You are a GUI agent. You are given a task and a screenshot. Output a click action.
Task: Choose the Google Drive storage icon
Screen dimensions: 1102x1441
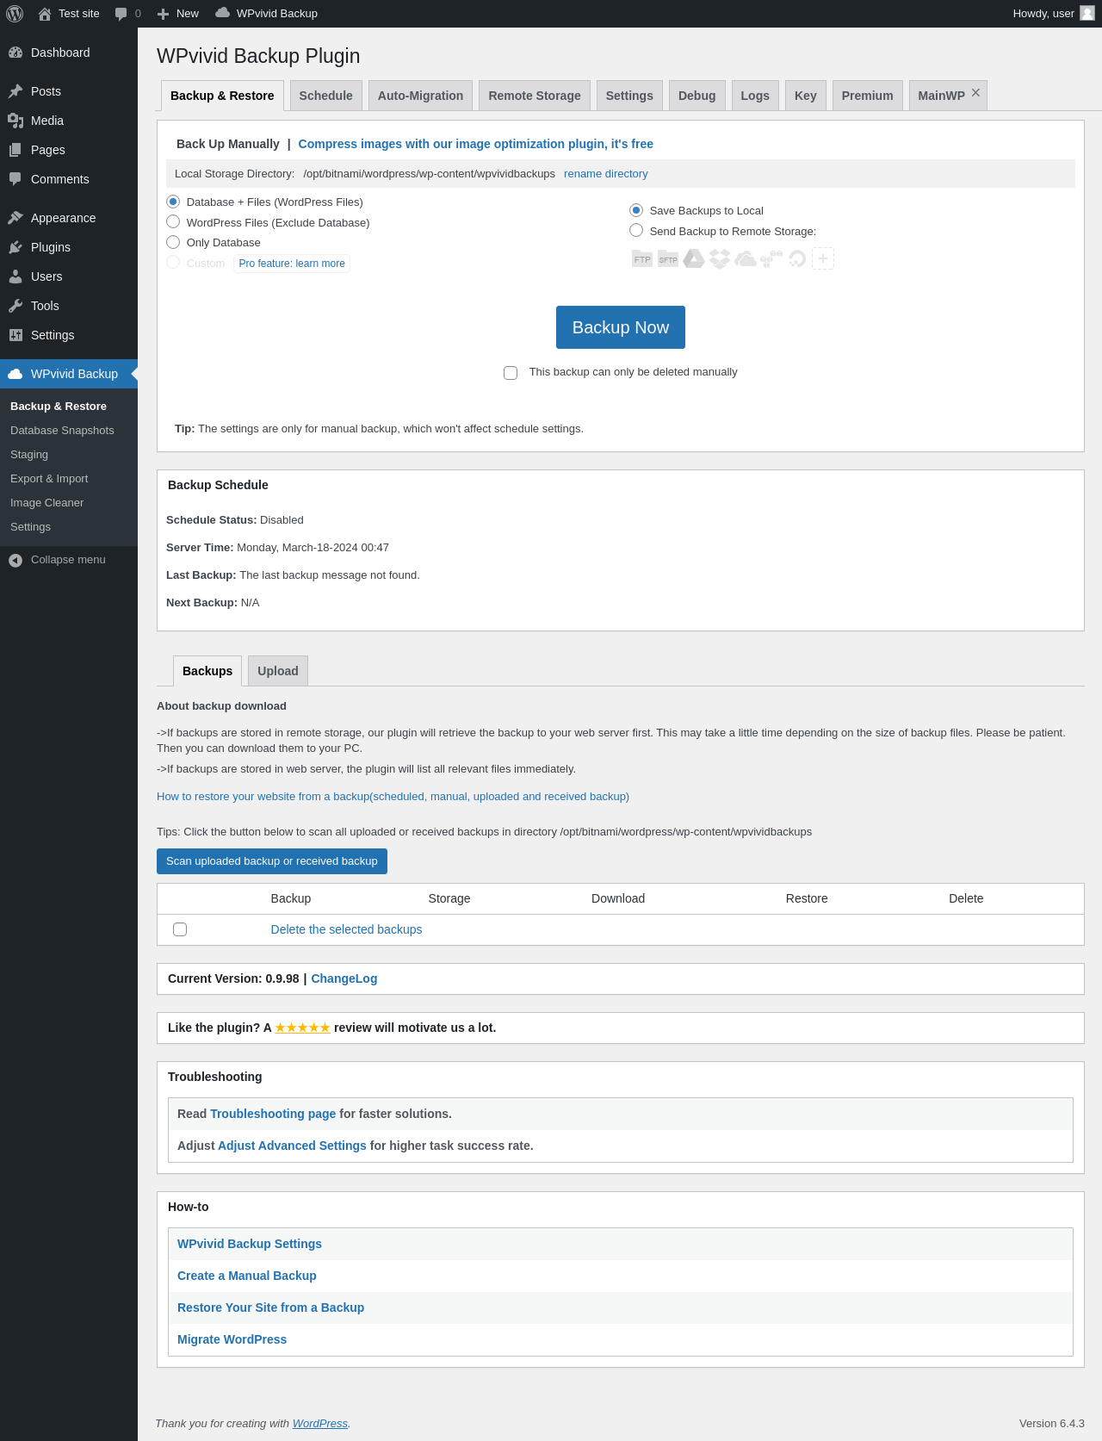(694, 258)
